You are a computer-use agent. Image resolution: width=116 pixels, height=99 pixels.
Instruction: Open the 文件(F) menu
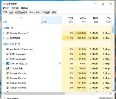click(6, 8)
